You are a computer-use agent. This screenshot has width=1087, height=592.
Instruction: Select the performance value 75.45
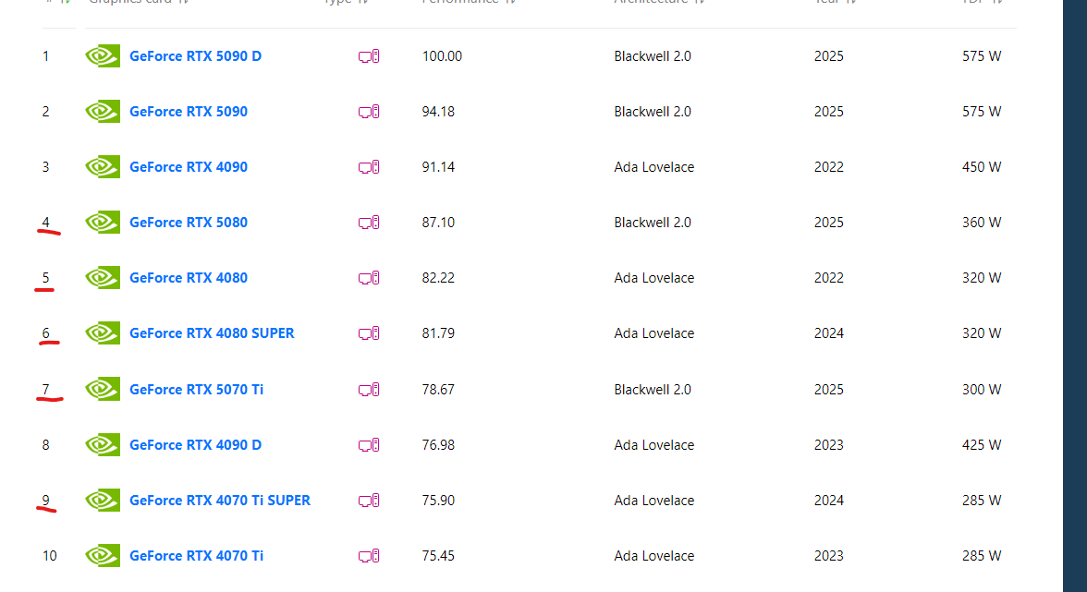(439, 555)
